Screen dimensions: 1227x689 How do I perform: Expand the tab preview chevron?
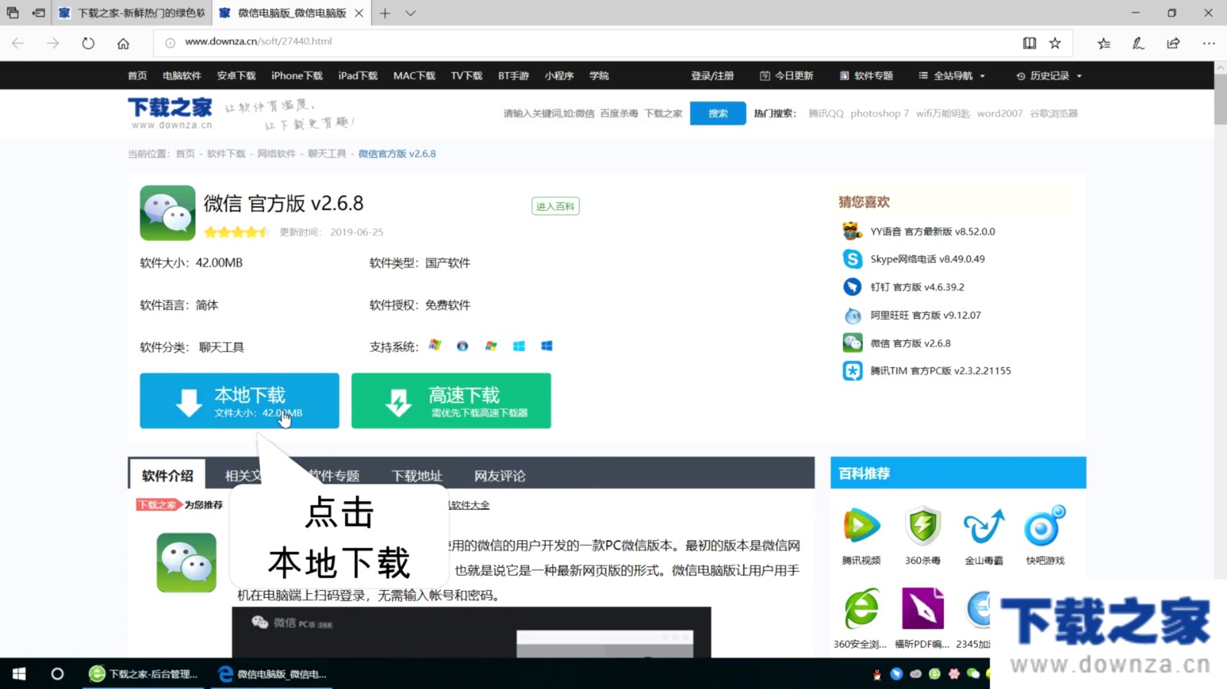pos(410,13)
